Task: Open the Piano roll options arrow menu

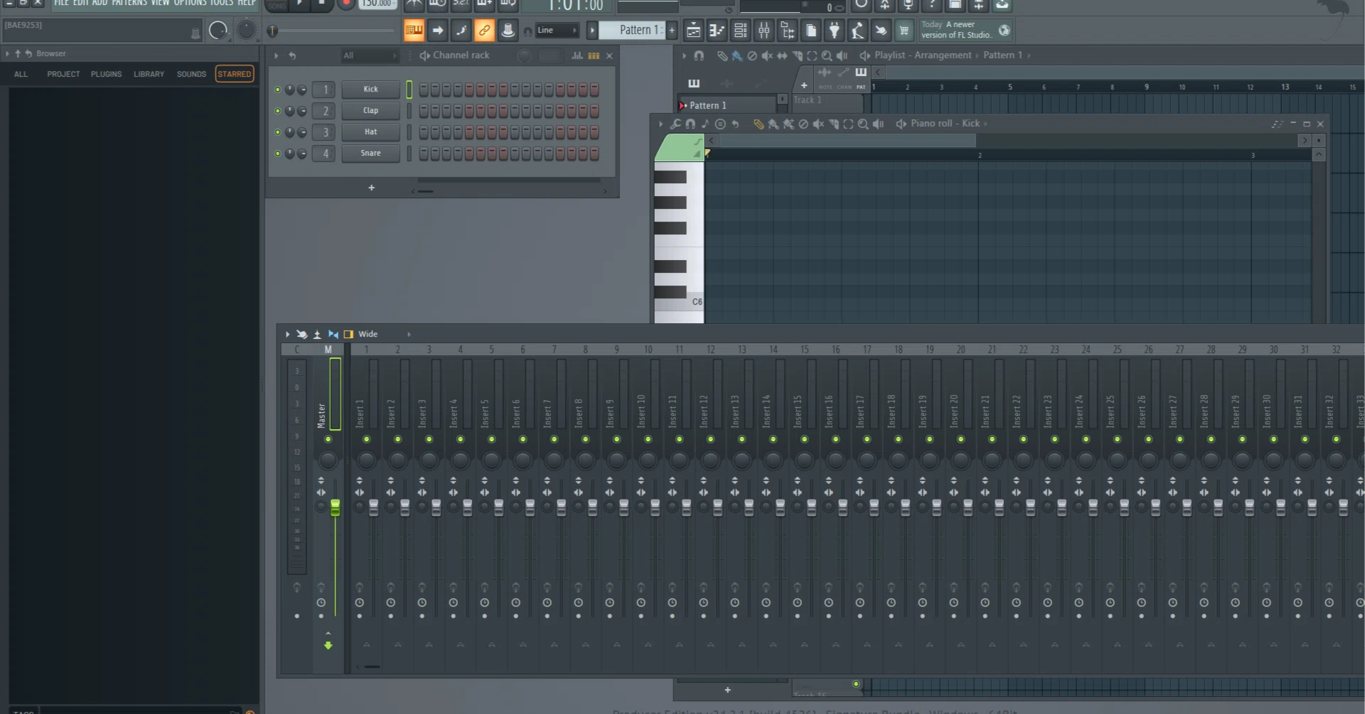Action: pyautogui.click(x=660, y=124)
